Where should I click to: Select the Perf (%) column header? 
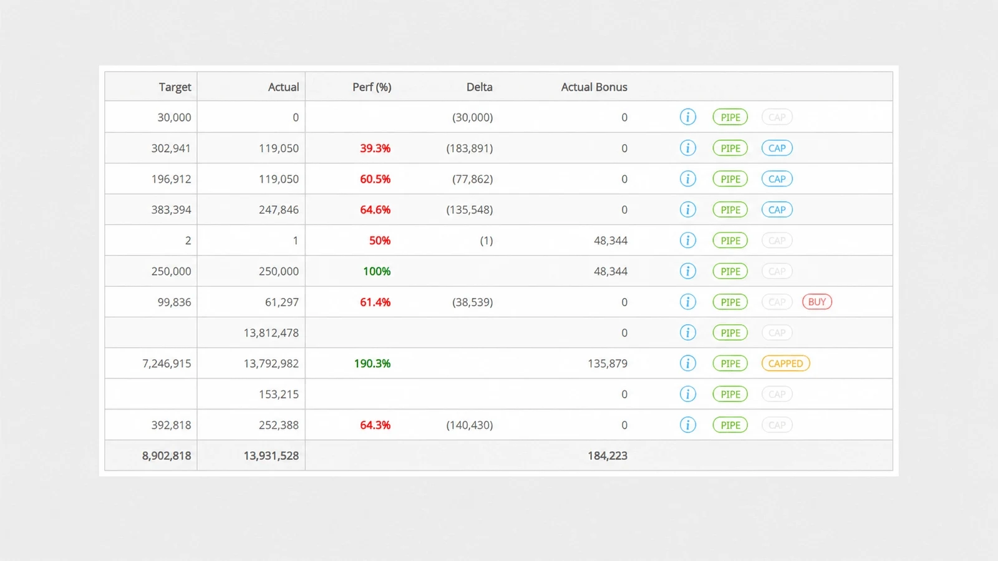pyautogui.click(x=372, y=87)
